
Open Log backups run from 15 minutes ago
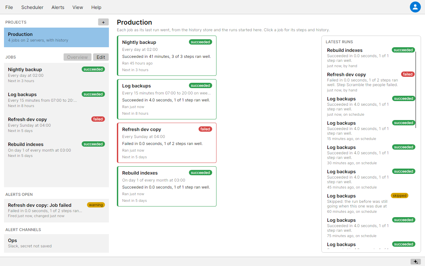pos(370,131)
